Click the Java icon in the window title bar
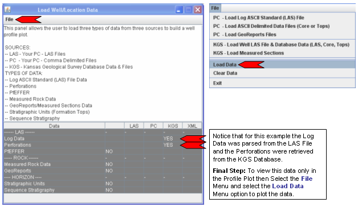358x207 pixels. [7, 10]
